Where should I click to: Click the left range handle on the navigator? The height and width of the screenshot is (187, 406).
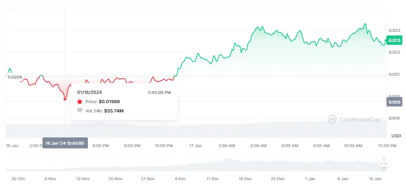(381, 163)
